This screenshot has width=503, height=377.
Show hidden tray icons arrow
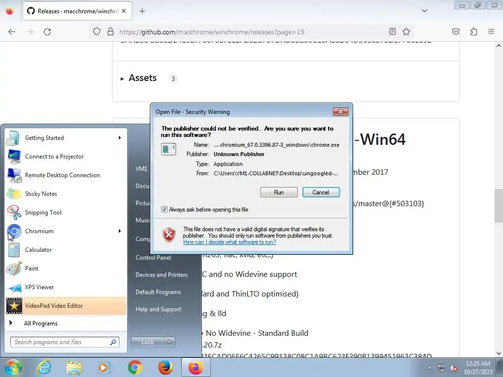point(429,368)
